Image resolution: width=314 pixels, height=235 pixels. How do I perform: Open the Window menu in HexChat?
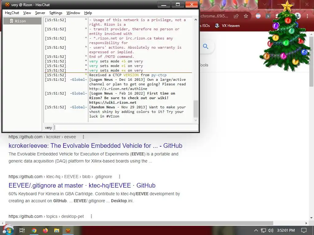73,13
